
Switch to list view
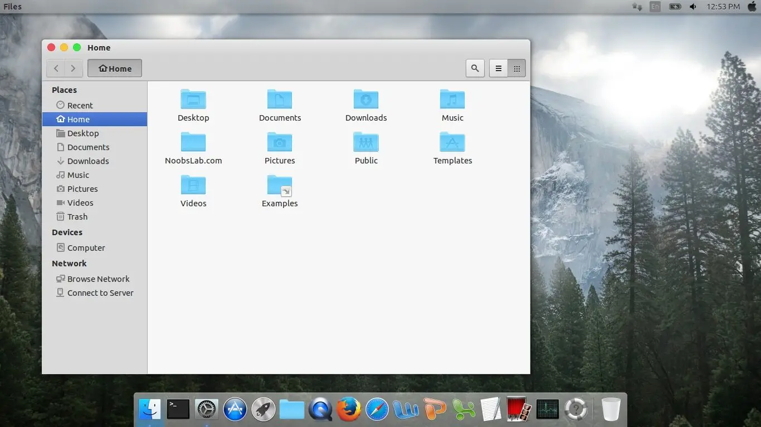pos(499,68)
